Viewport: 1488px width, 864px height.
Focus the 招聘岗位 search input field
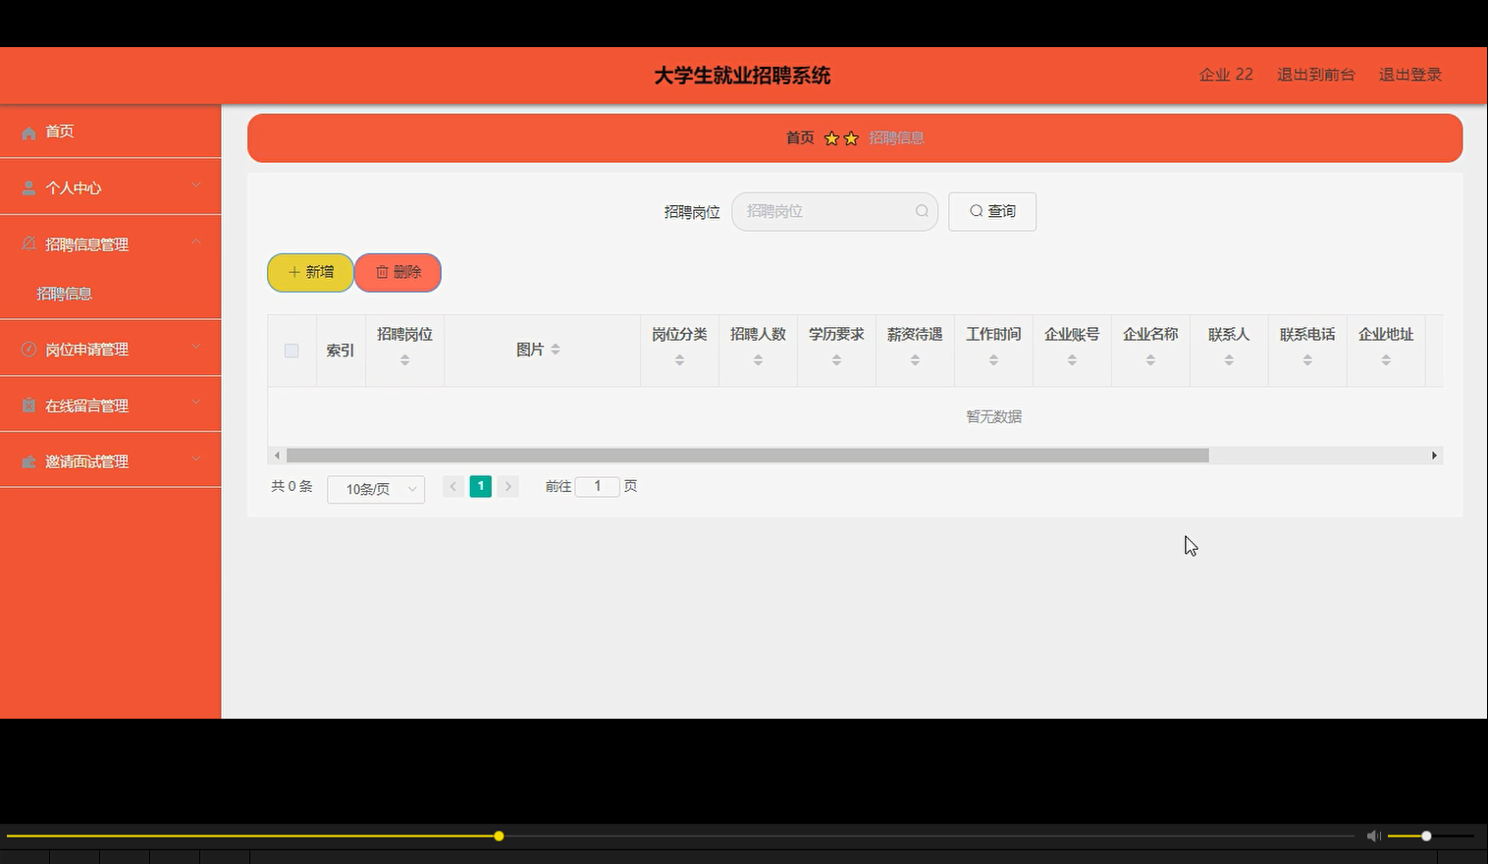click(834, 211)
